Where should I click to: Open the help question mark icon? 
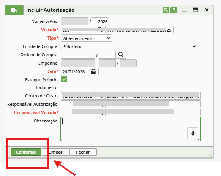coord(174,10)
